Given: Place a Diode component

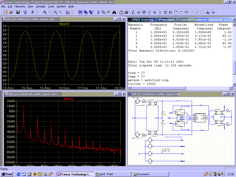Looking at the screenshot, I should tap(165, 12).
